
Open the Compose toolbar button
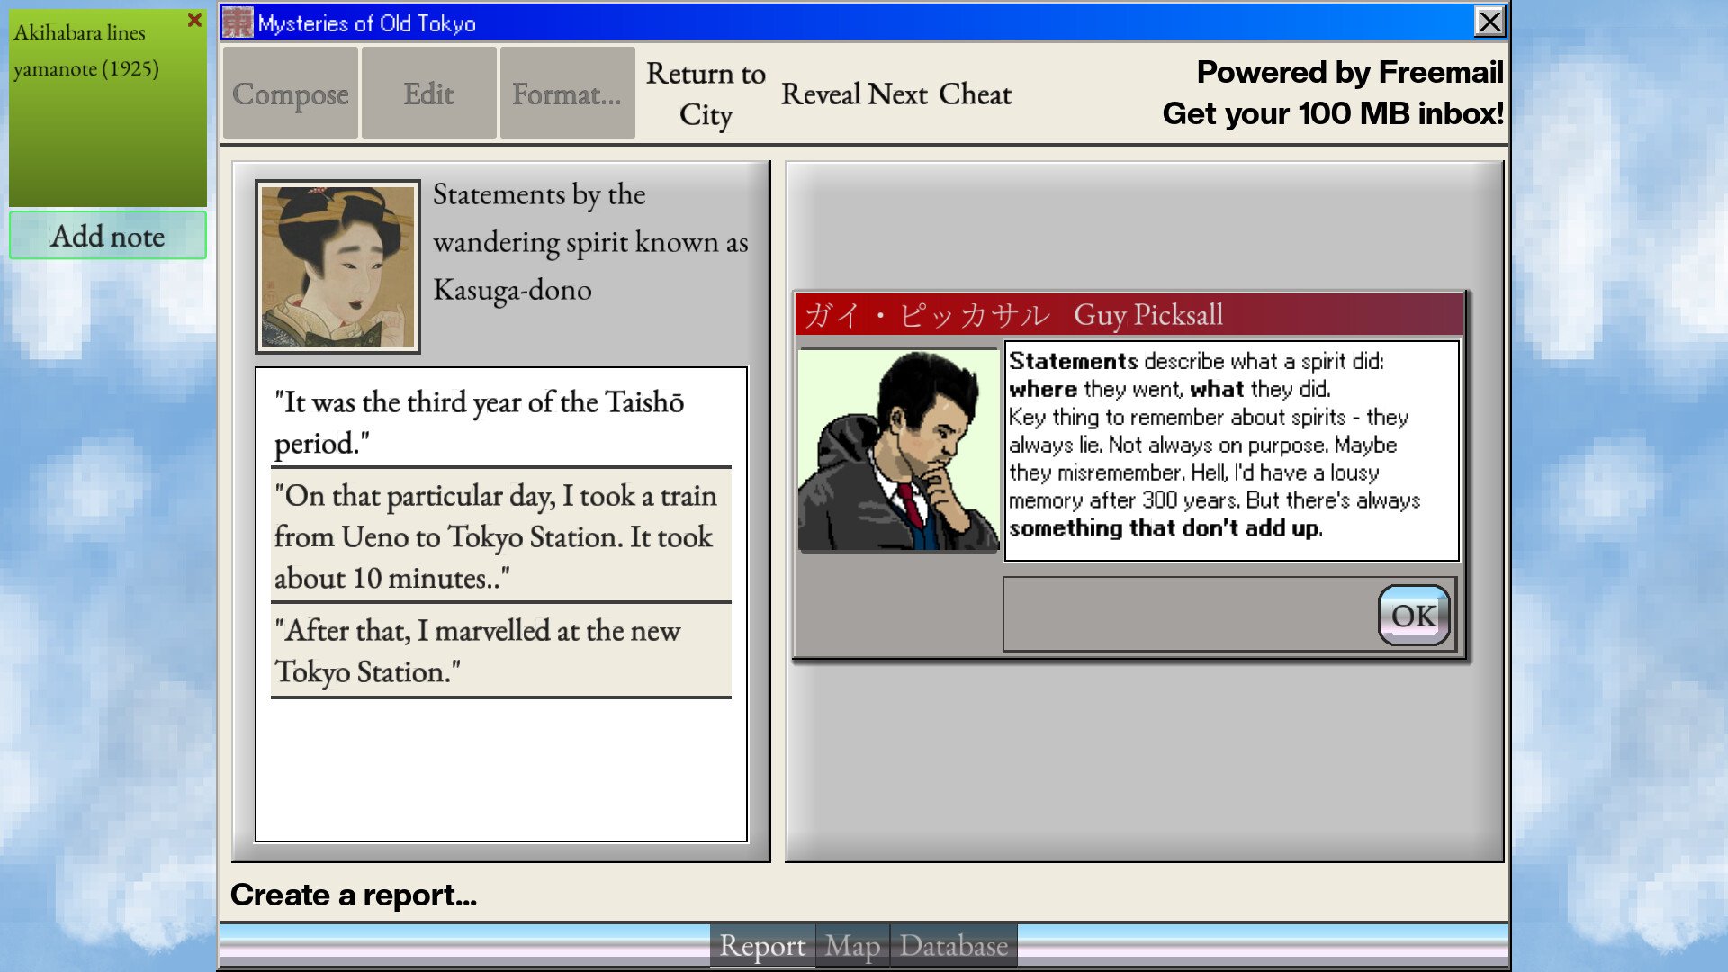(290, 94)
